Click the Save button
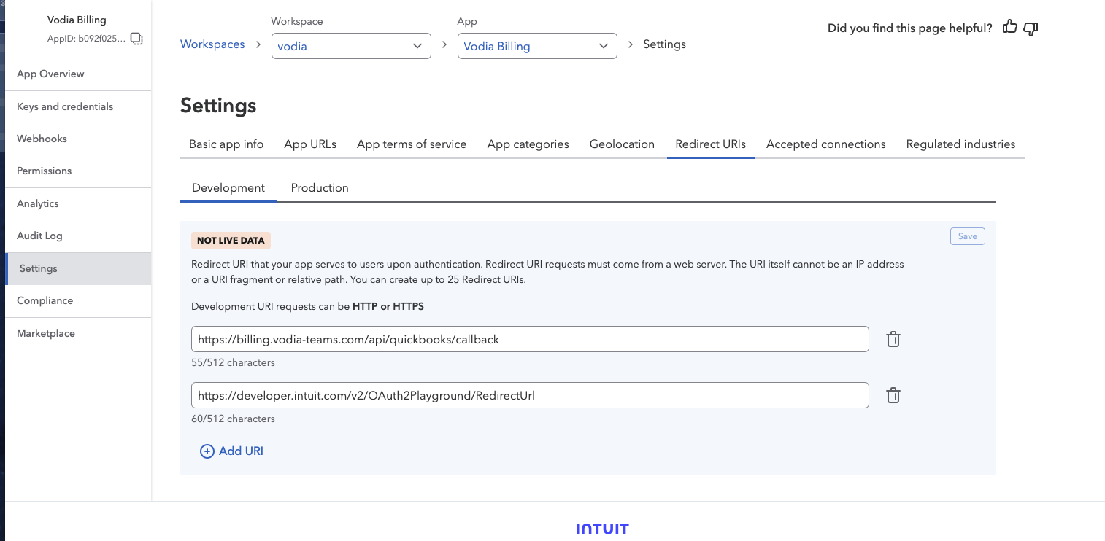This screenshot has width=1105, height=541. 968,236
